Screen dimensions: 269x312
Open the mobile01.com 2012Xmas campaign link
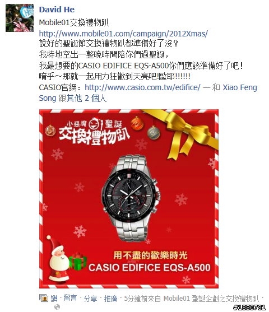tap(123, 34)
